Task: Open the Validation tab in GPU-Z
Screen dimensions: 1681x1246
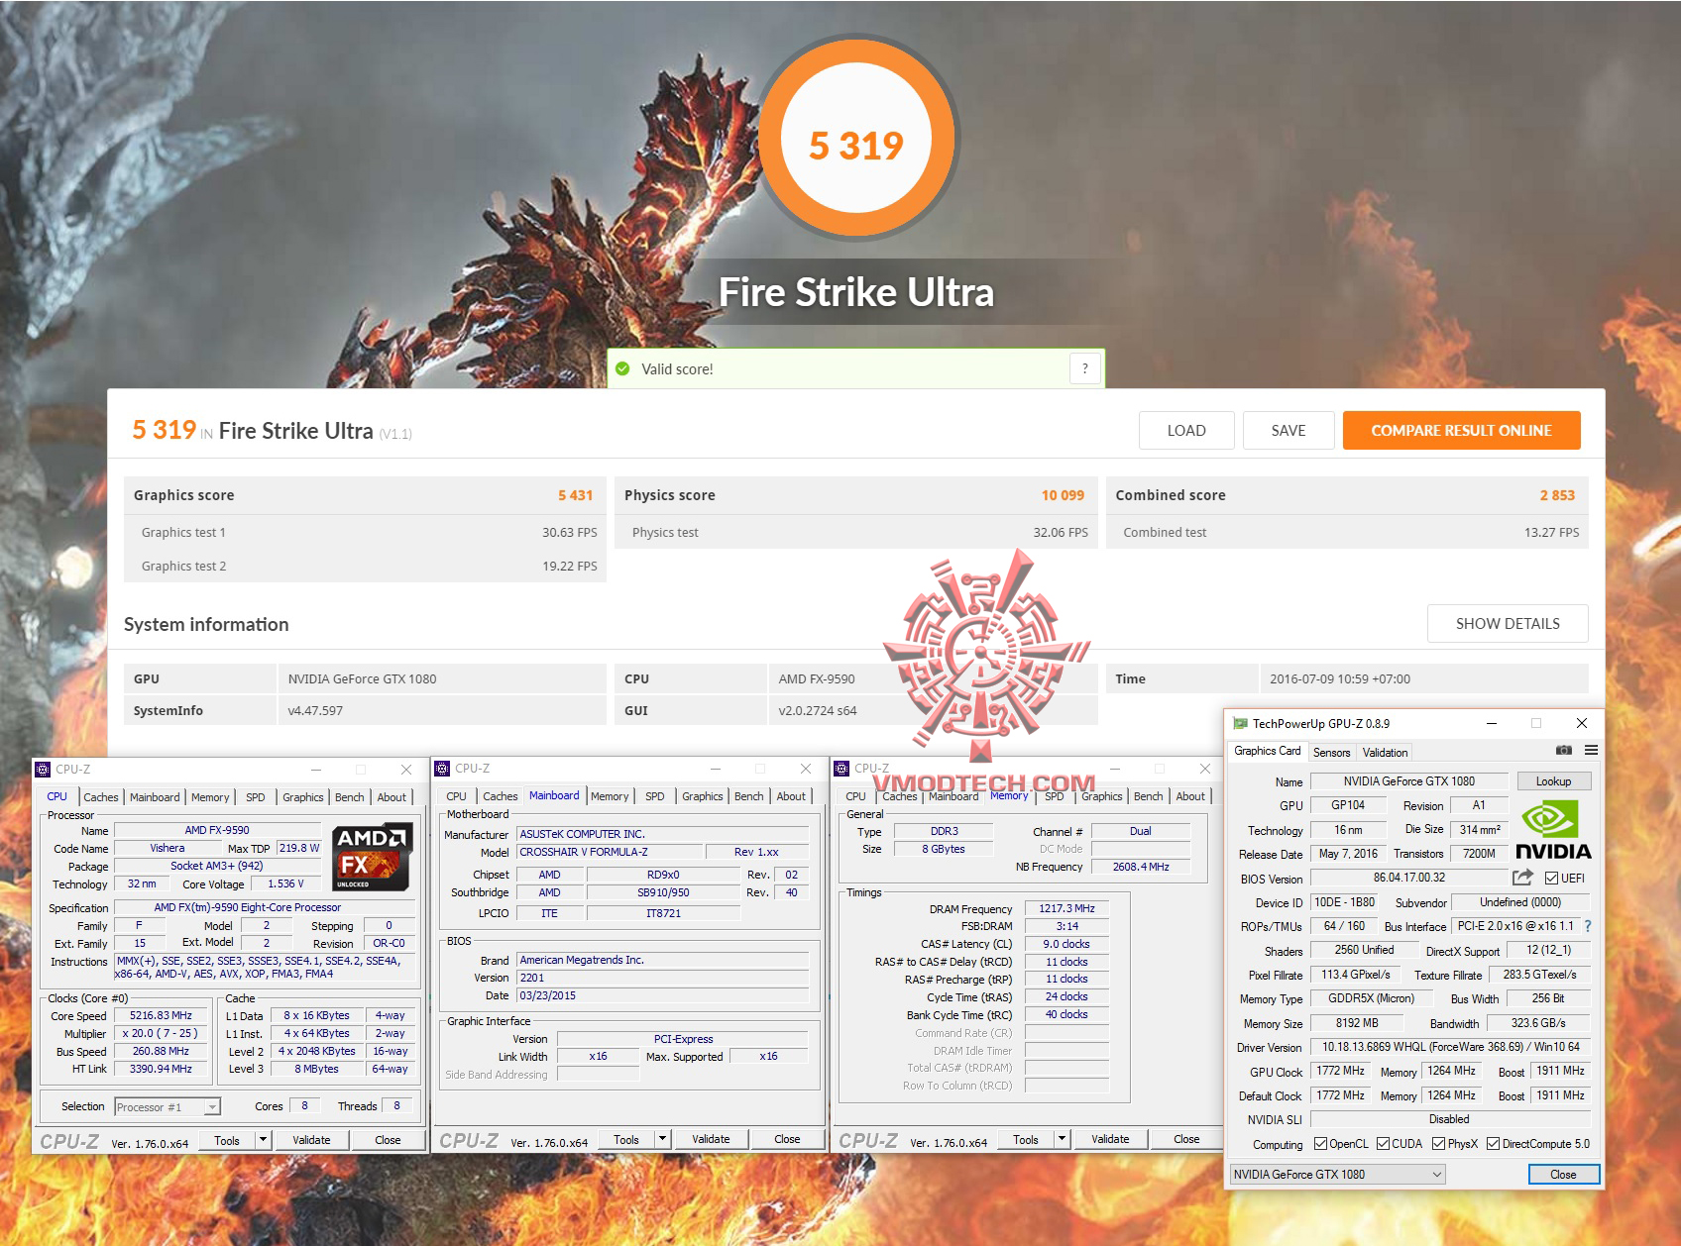Action: click(x=1385, y=753)
